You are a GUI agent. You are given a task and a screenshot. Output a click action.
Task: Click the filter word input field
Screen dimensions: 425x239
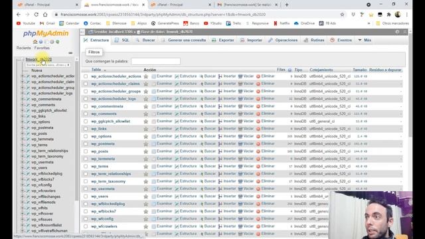click(156, 61)
